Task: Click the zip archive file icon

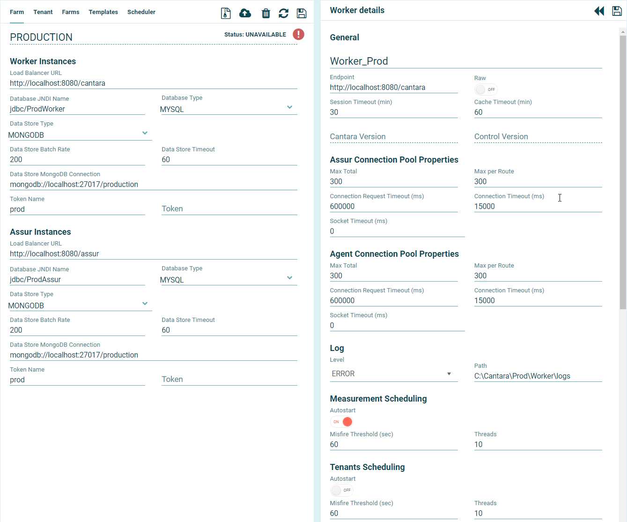Action: point(226,13)
